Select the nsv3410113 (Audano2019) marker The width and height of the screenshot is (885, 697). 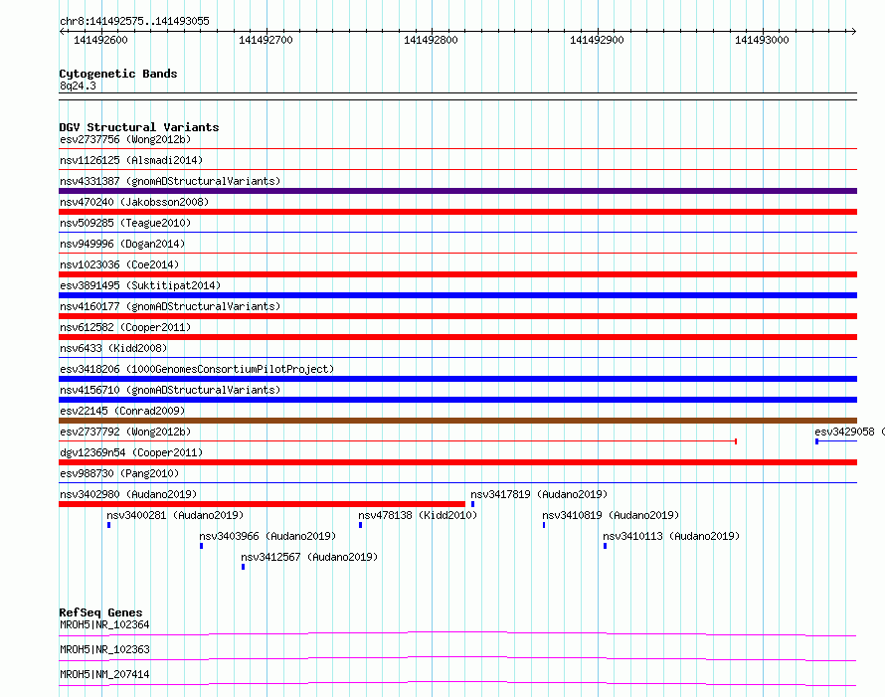tap(605, 546)
